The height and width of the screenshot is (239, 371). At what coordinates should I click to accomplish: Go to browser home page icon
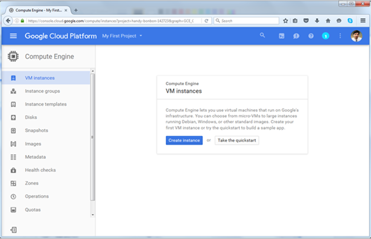(328, 21)
